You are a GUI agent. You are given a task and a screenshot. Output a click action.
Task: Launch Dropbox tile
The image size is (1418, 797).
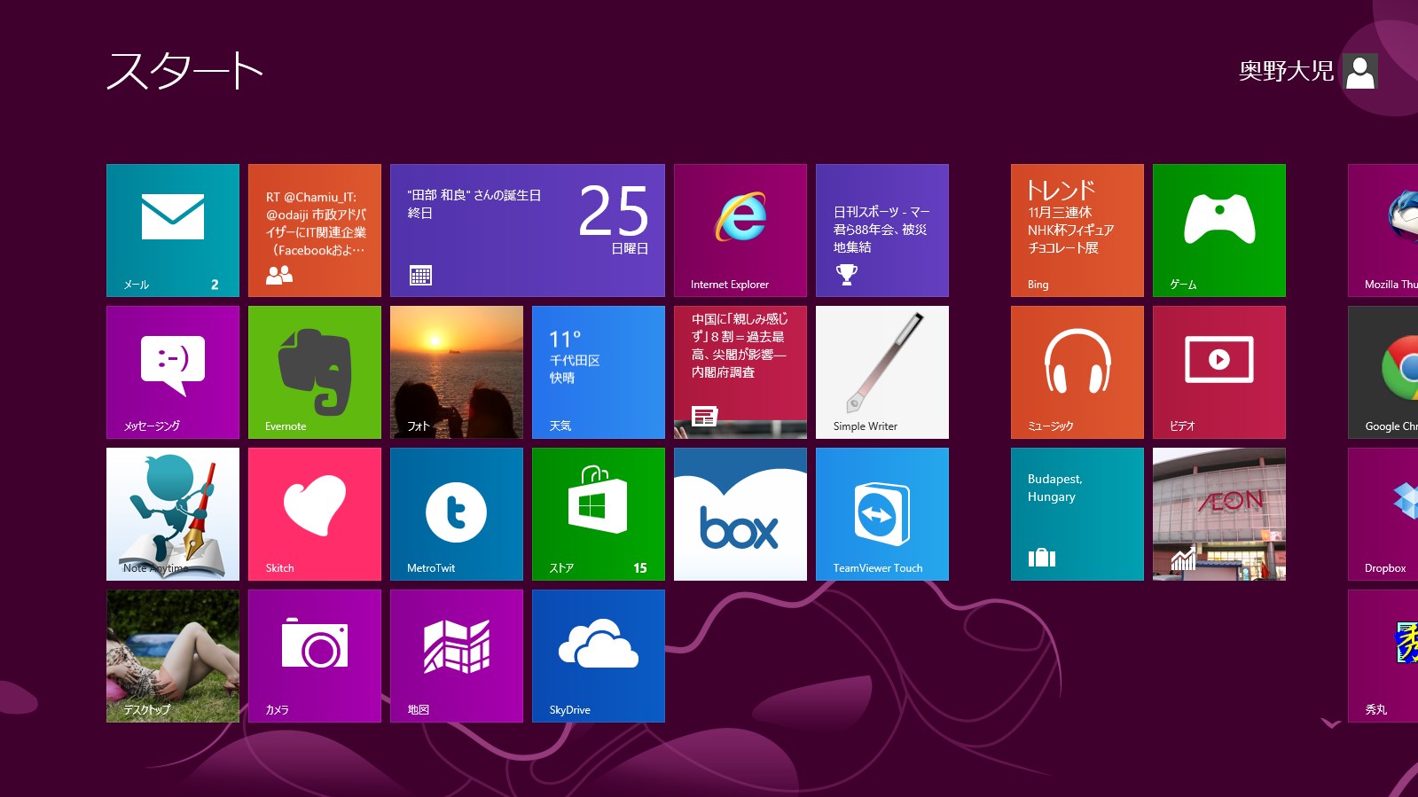(1383, 514)
